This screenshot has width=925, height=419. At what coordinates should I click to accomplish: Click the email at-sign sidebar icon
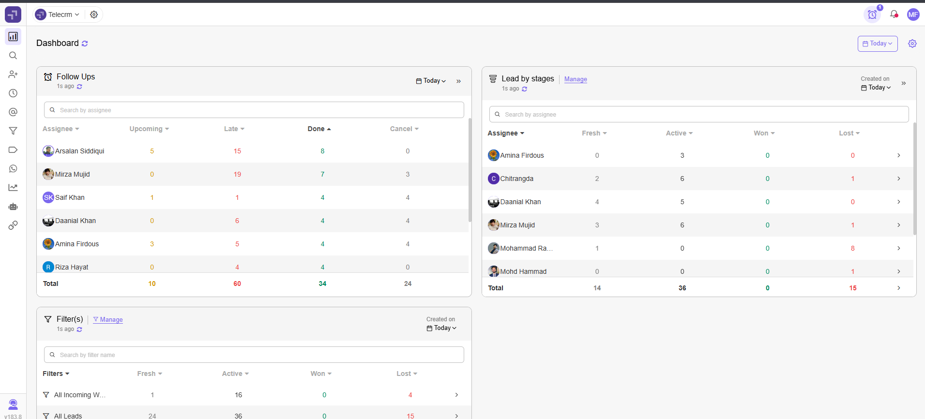(x=13, y=112)
